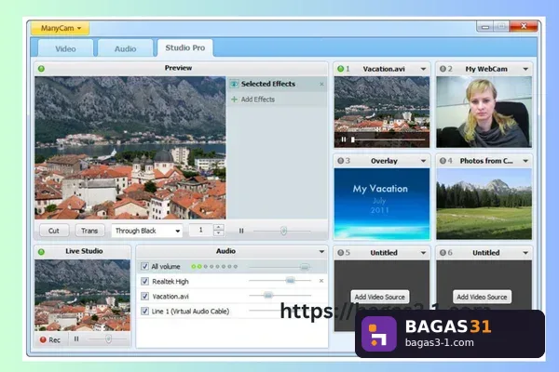Activate source 6 gray indicator
559x372 pixels.
(443, 252)
